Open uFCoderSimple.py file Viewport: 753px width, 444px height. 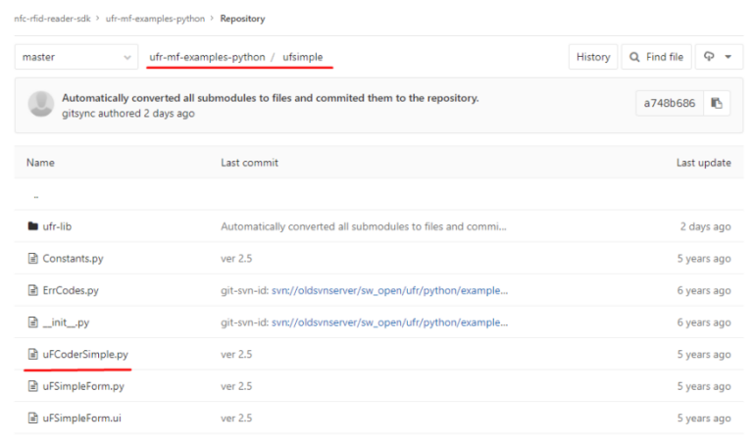(x=85, y=354)
